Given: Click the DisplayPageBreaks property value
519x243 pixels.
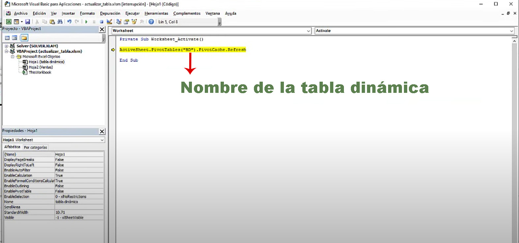Looking at the screenshot, I should [x=79, y=160].
